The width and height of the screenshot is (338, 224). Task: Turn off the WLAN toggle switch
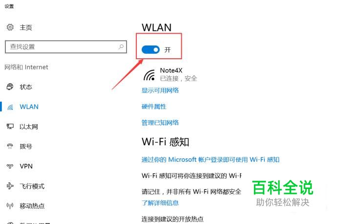[150, 50]
